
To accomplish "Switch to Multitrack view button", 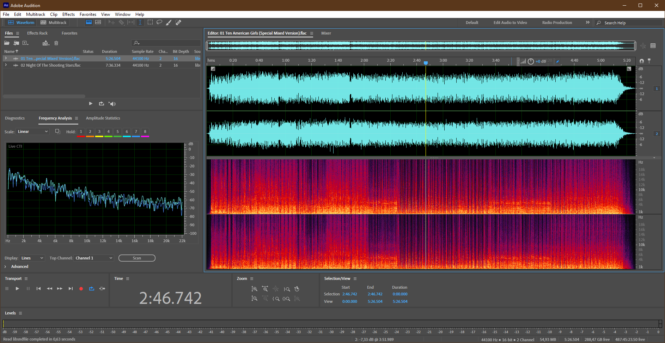I will coord(54,23).
